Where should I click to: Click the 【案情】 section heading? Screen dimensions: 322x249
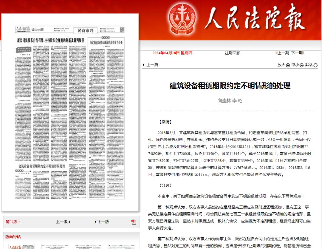click(165, 122)
